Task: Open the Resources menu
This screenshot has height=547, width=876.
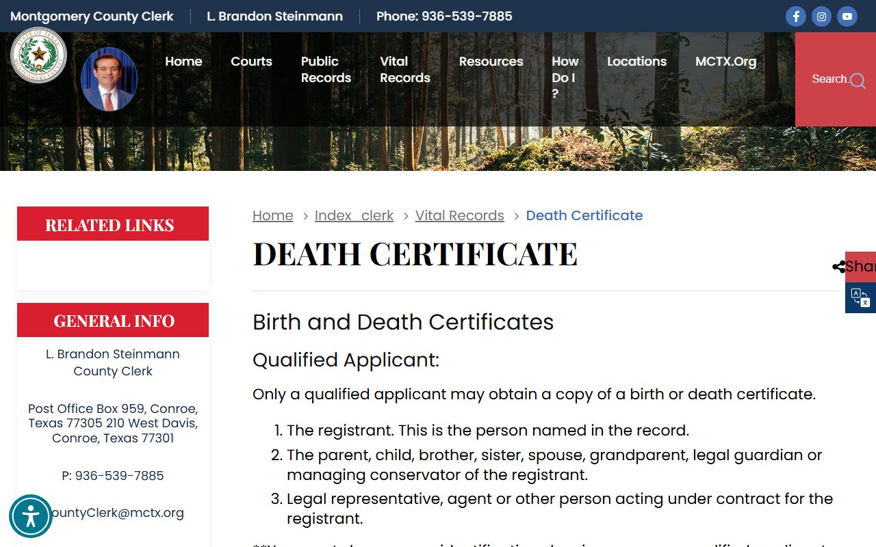Action: pyautogui.click(x=491, y=62)
